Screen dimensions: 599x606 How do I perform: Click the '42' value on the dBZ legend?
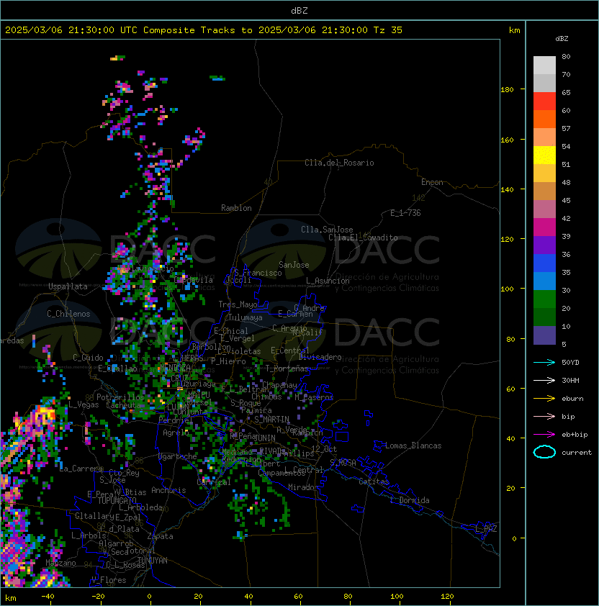pos(566,218)
